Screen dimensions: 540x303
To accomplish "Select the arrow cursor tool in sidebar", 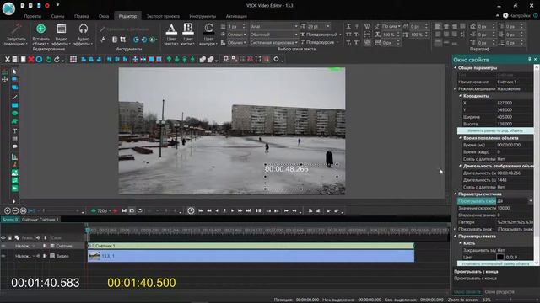I will click(x=14, y=72).
